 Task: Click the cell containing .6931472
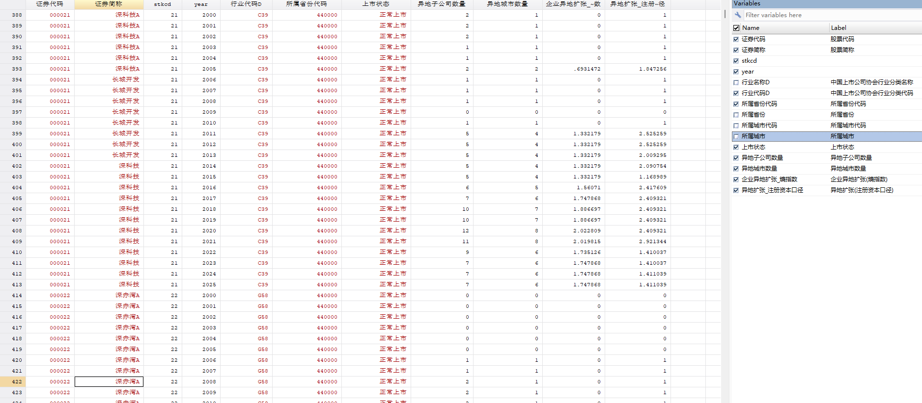pos(573,69)
